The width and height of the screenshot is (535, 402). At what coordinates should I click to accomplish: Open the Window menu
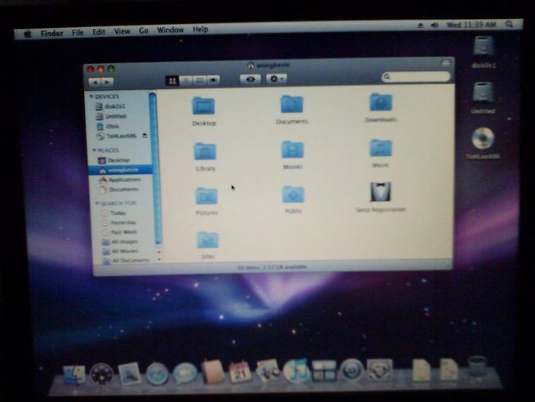pyautogui.click(x=170, y=30)
